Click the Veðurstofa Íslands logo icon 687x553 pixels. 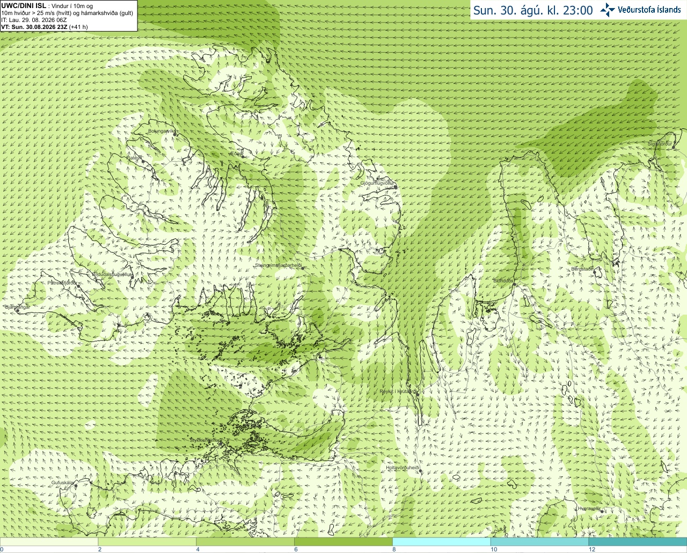coord(608,10)
